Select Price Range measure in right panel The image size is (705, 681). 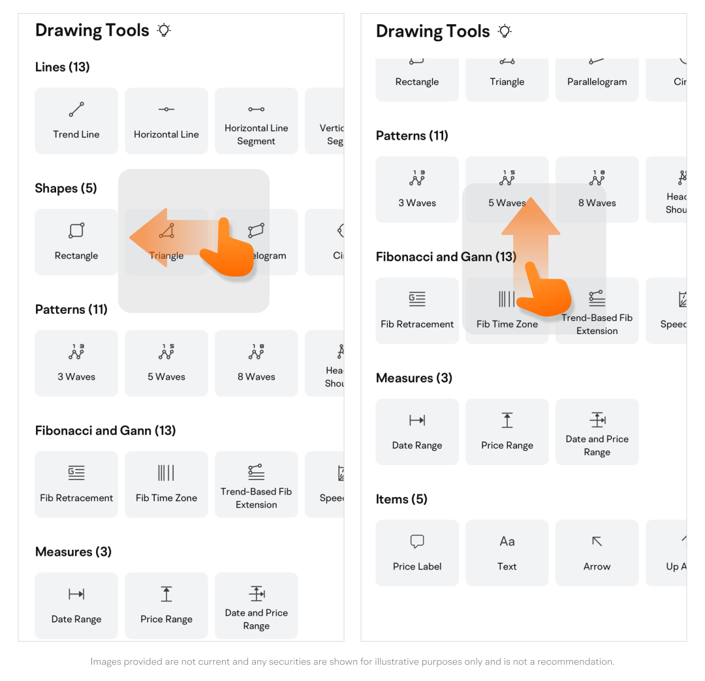tap(507, 432)
